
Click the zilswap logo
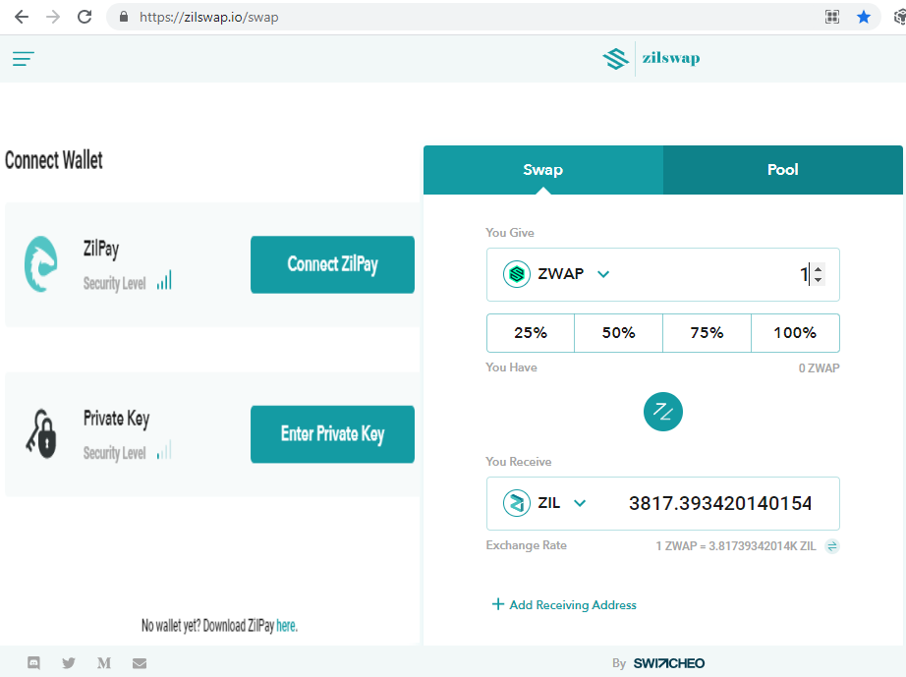[x=651, y=58]
